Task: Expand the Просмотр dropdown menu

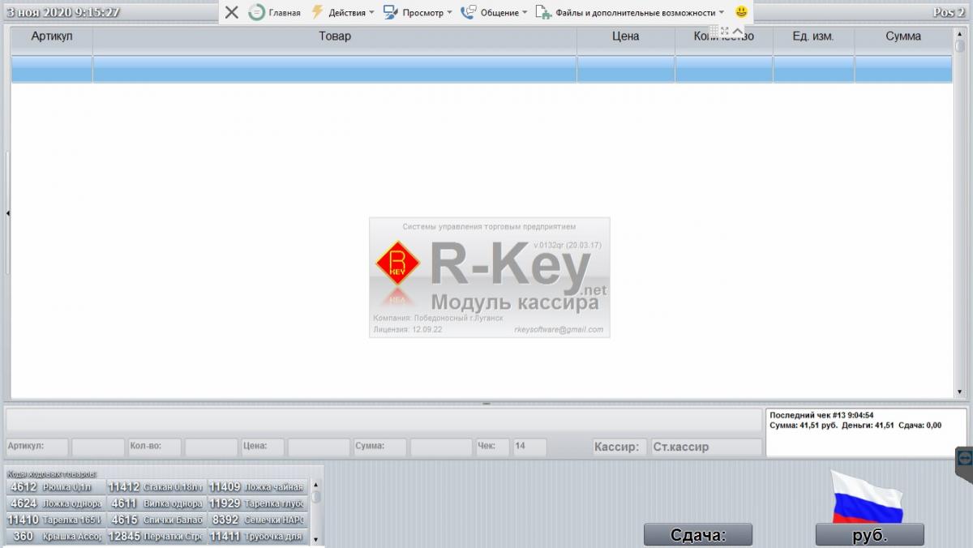Action: click(x=418, y=12)
